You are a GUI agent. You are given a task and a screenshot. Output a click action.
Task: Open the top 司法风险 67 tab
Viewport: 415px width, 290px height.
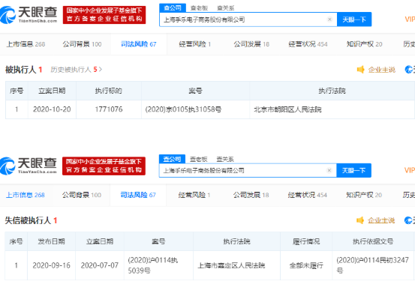138,44
